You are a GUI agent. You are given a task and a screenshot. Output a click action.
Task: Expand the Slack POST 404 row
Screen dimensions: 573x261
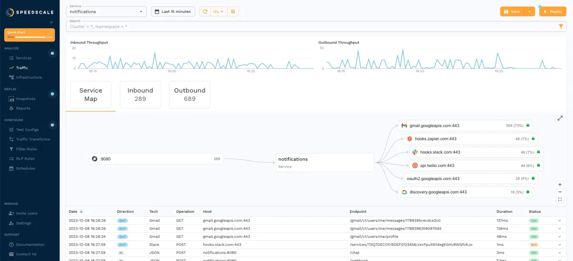pos(560,244)
